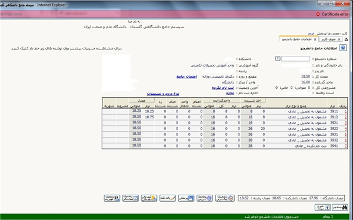This screenshot has width=353, height=220.
Task: Open row 7 link for term 3941
Action: point(345,146)
